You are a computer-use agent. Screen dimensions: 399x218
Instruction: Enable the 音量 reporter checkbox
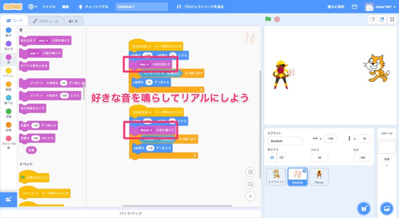(x=22, y=149)
